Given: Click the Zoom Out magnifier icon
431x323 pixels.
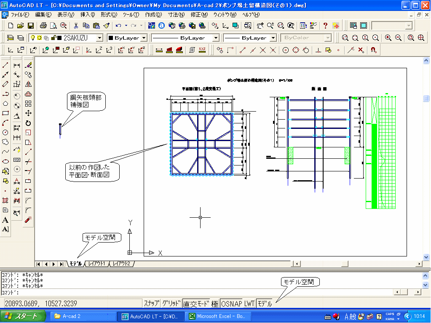Looking at the screenshot, I should click(x=398, y=37).
